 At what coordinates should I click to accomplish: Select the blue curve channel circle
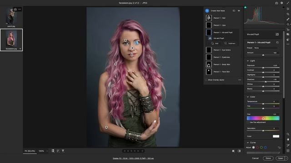click(266, 147)
